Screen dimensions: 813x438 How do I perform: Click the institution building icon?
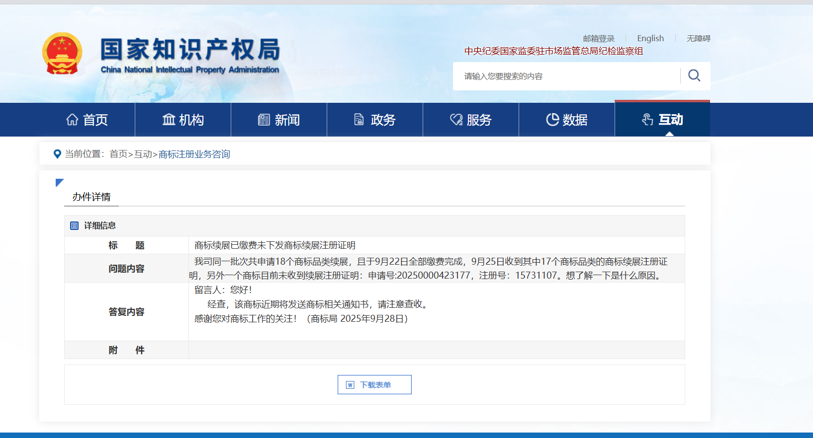169,120
